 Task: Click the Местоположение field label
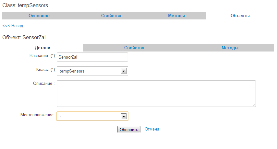click(38, 114)
